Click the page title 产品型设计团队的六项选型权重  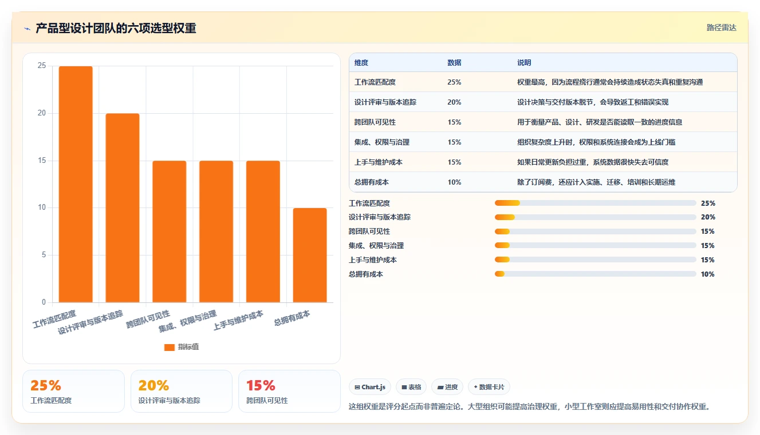[x=116, y=28]
